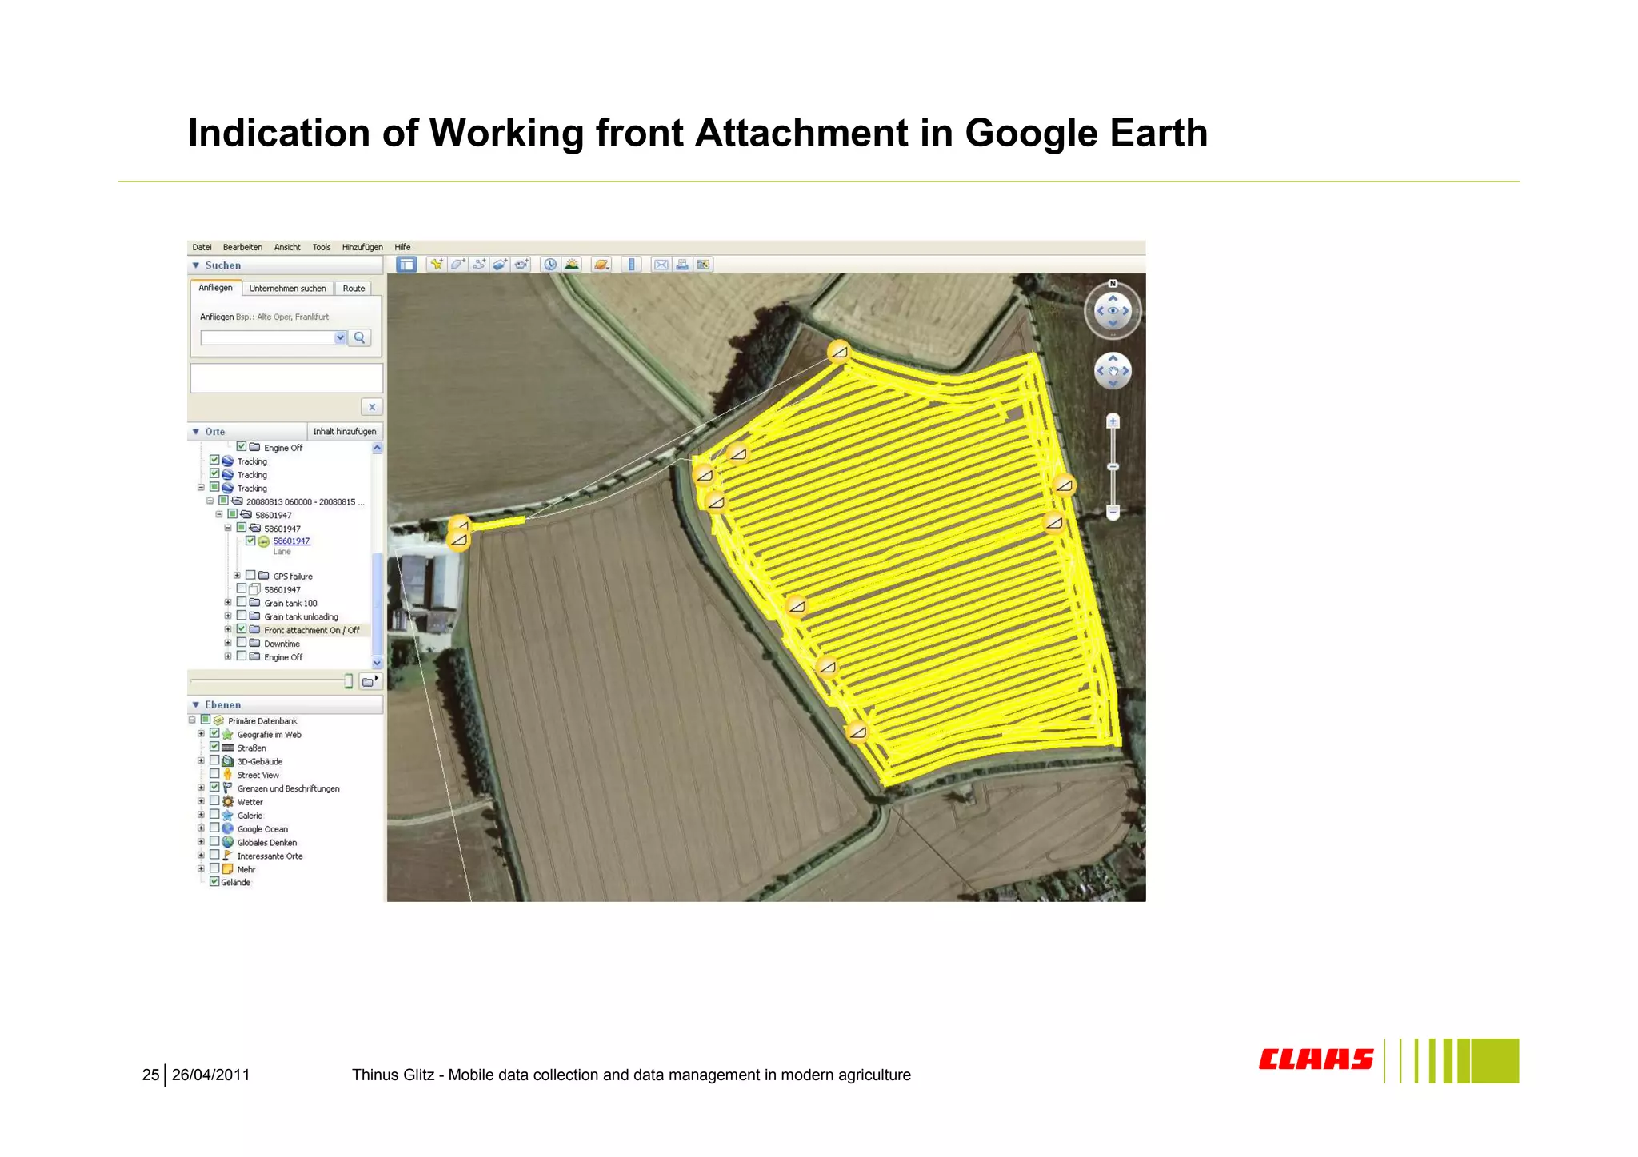Image resolution: width=1638 pixels, height=1157 pixels.
Task: Click the zoom-in plus button
Action: (x=1113, y=421)
